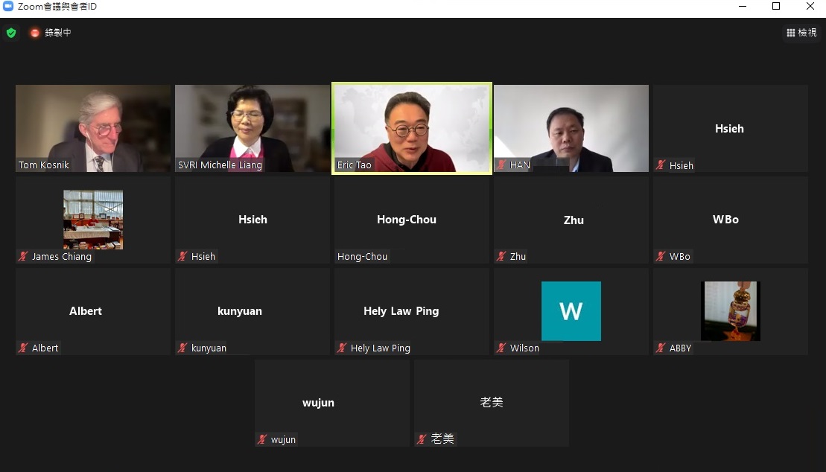The height and width of the screenshot is (472, 826).
Task: Select SVRI Michelle Liang's video tile
Action: [252, 129]
